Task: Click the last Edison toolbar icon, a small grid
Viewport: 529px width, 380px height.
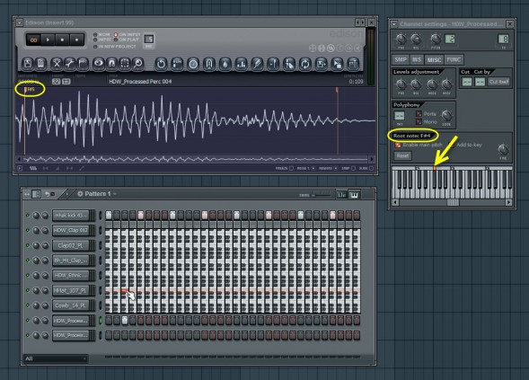Action: 353,64
